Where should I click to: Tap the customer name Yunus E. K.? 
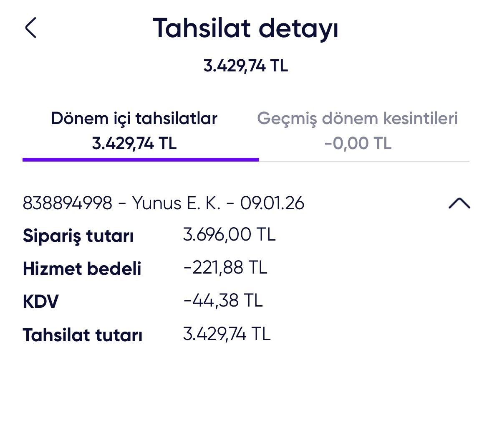(x=176, y=203)
